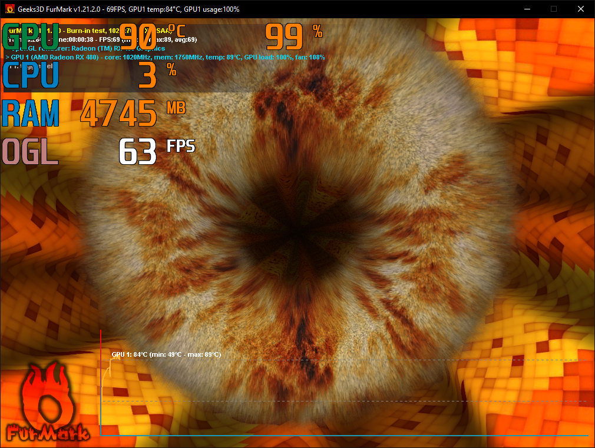Click the OGL overlay label
The height and width of the screenshot is (448, 595).
pyautogui.click(x=31, y=151)
